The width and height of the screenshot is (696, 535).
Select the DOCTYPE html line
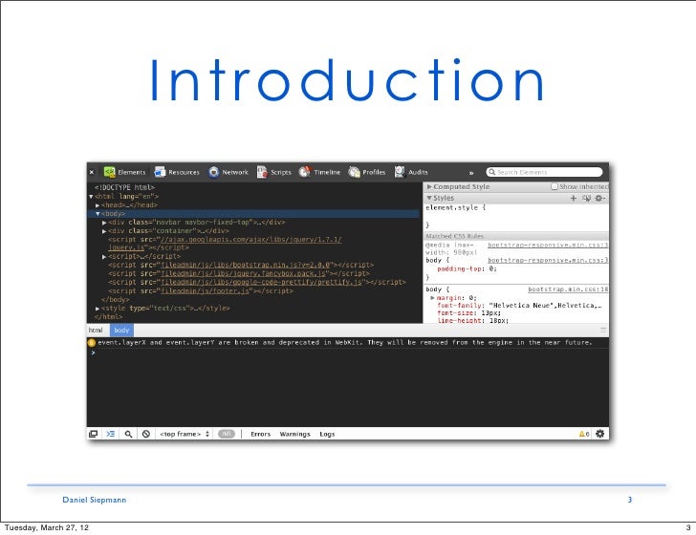pyautogui.click(x=124, y=187)
